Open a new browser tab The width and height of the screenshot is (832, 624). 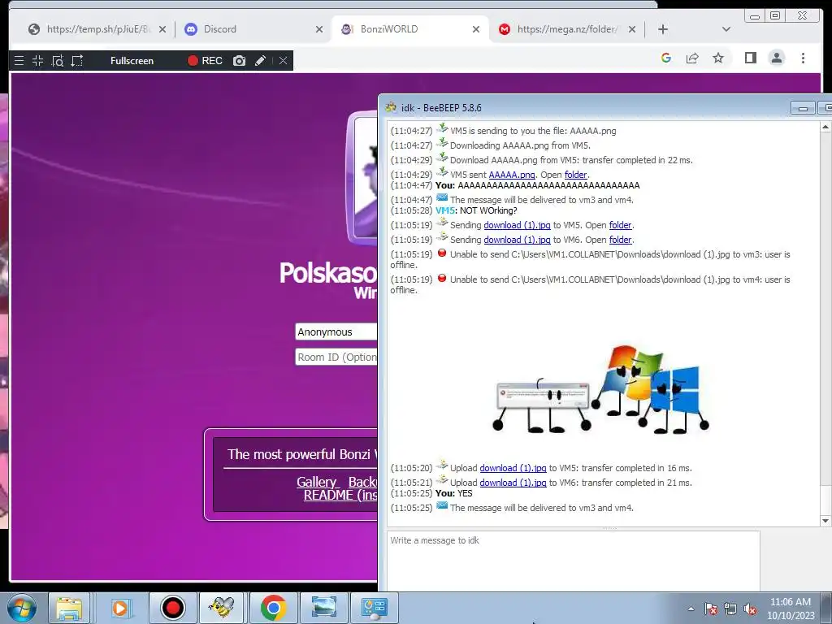pos(663,29)
